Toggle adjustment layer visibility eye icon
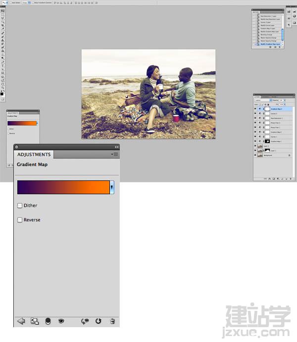The width and height of the screenshot is (297, 342). [61, 321]
